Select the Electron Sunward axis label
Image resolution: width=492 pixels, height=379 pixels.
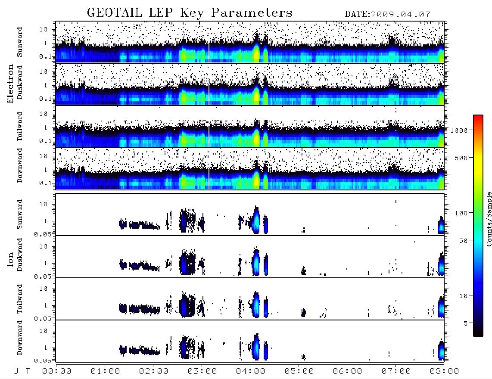tap(20, 42)
